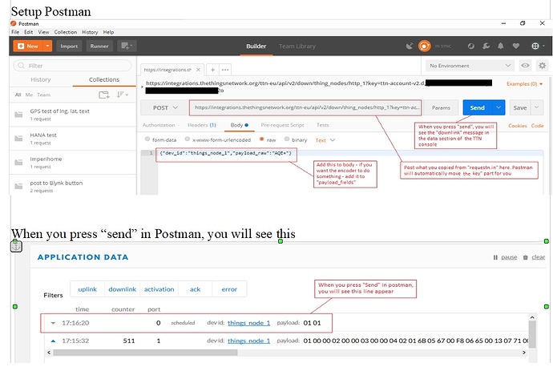The width and height of the screenshot is (553, 367).
Task: Open the Examples (0) dropdown
Action: [524, 84]
